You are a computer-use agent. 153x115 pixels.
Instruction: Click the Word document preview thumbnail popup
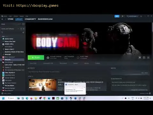(75, 88)
